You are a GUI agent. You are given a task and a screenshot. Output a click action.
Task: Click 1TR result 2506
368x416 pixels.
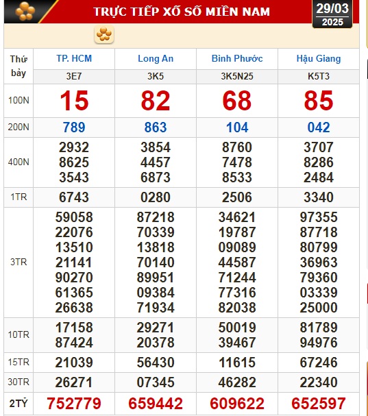point(237,197)
